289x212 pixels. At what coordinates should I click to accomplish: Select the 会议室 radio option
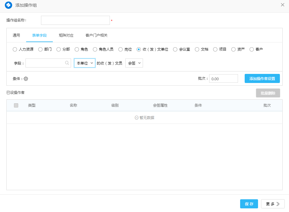(x=175, y=49)
